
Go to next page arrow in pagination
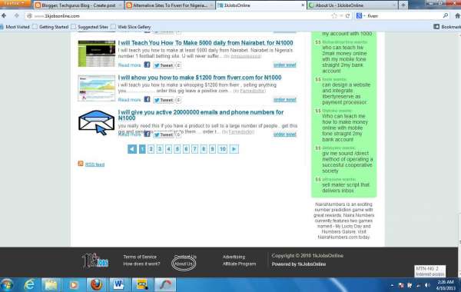234,149
